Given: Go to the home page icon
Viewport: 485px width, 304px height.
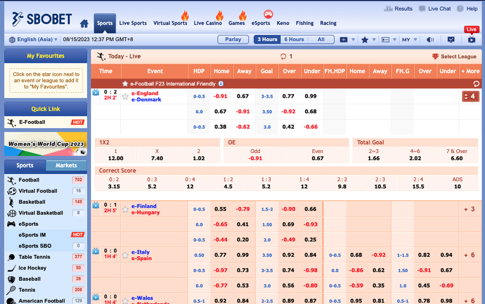Looking at the screenshot, I should pyautogui.click(x=84, y=23).
